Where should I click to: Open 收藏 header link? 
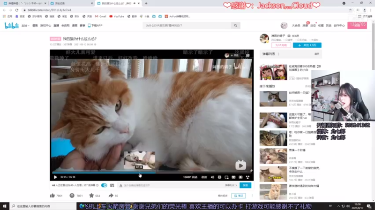click(x=321, y=26)
